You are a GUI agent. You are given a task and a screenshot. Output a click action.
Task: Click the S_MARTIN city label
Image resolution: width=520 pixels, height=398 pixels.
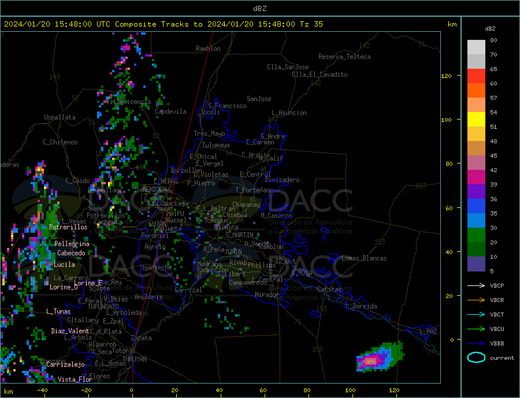click(239, 235)
